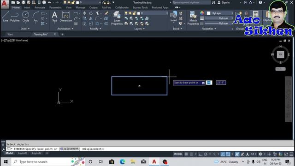Select the Hatch tool in Draw panel
This screenshot has height=166, width=295.
coord(43,24)
